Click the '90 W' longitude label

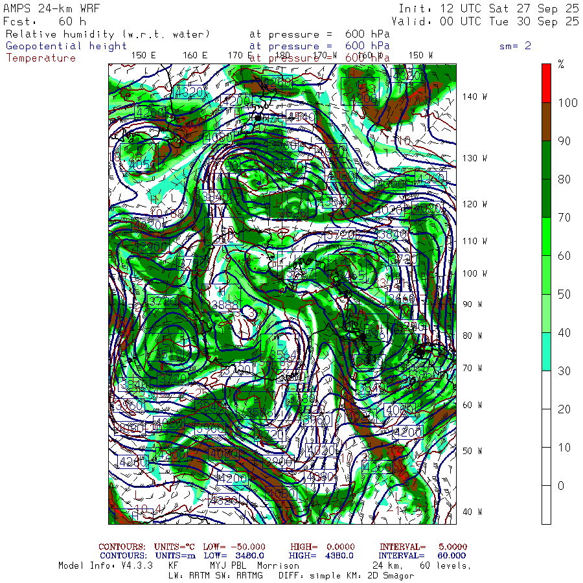click(472, 304)
